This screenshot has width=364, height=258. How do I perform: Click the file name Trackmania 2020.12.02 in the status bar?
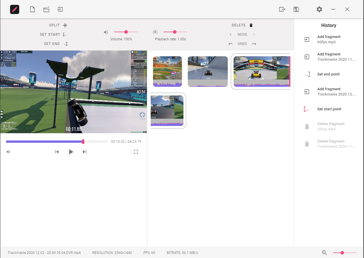coord(44,253)
